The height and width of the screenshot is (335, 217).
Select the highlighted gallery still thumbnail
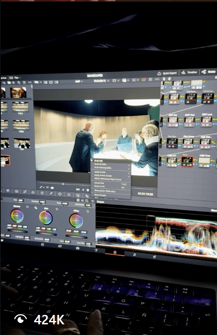point(5,160)
